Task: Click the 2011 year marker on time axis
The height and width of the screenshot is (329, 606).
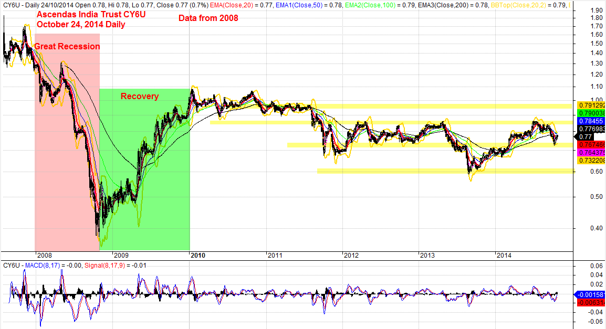Action: pyautogui.click(x=275, y=255)
